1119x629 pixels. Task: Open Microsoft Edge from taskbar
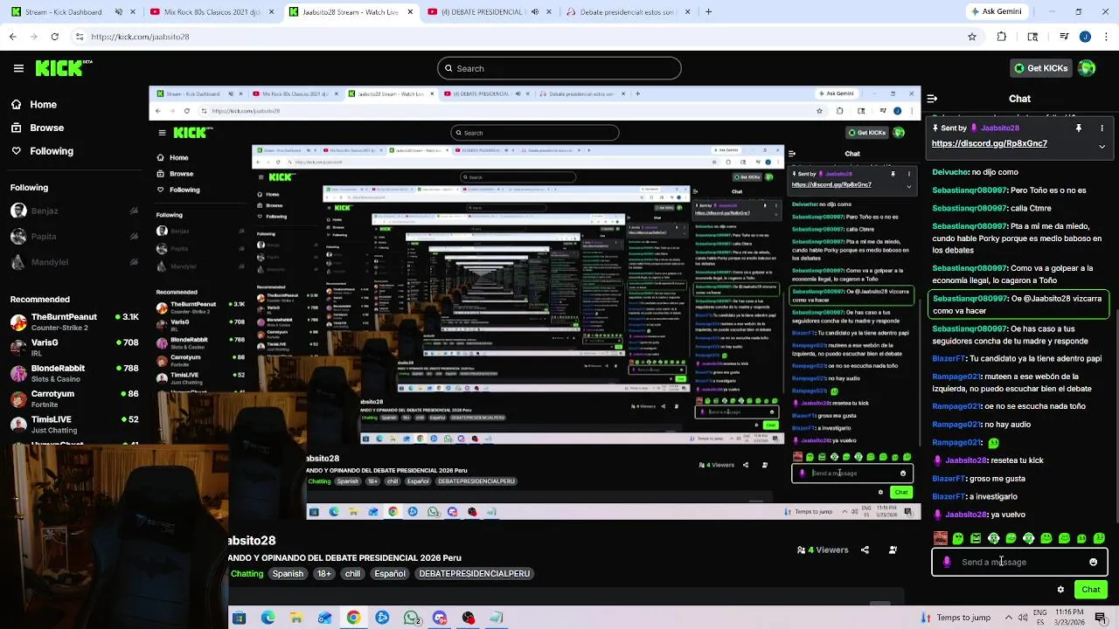(268, 618)
